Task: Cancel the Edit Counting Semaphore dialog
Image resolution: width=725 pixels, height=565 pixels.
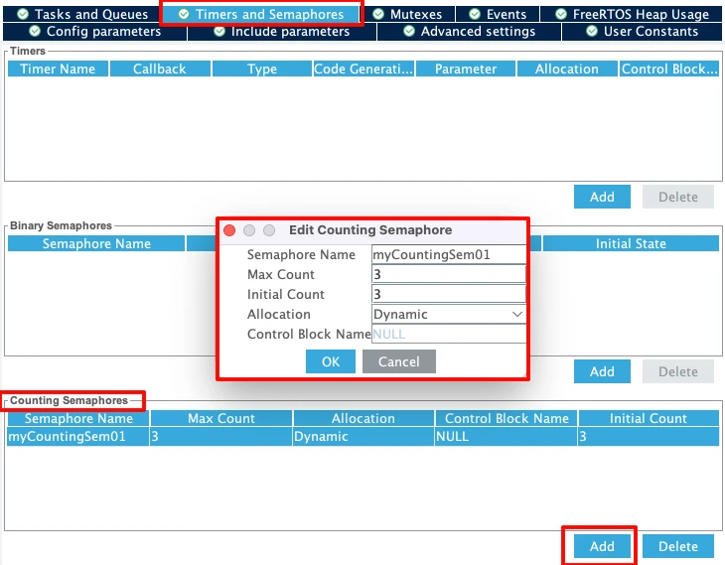Action: click(x=398, y=361)
